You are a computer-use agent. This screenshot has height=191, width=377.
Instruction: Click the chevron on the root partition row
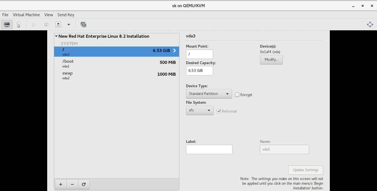[x=174, y=51]
